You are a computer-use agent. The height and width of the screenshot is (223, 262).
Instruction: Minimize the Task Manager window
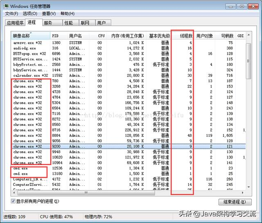click(x=231, y=7)
